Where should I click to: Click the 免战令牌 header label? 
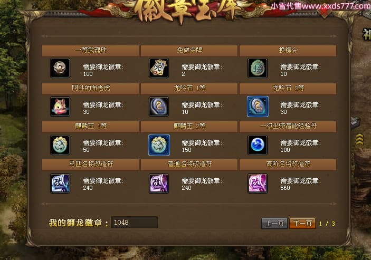189,50
